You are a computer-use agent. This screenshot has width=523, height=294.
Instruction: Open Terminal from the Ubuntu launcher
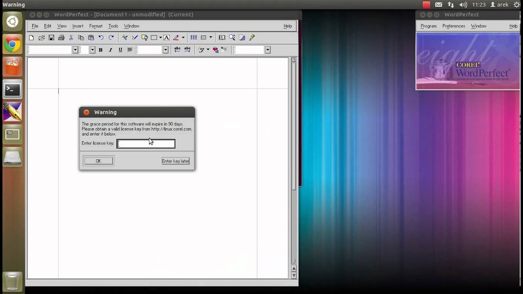click(12, 89)
